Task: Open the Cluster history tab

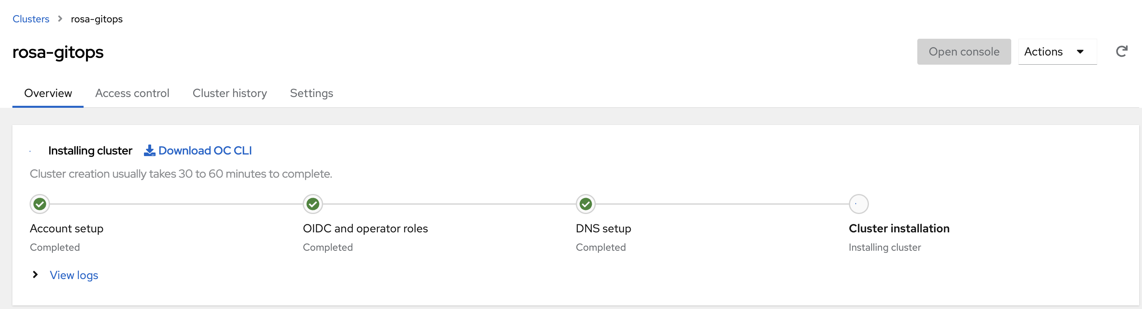Action: pos(230,93)
